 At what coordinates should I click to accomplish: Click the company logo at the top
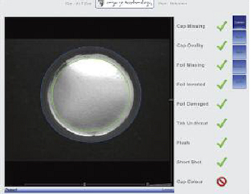[124, 4]
